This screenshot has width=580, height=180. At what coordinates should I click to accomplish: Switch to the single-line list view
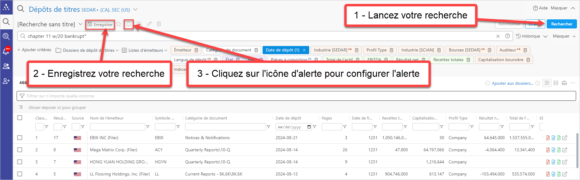pos(547,83)
